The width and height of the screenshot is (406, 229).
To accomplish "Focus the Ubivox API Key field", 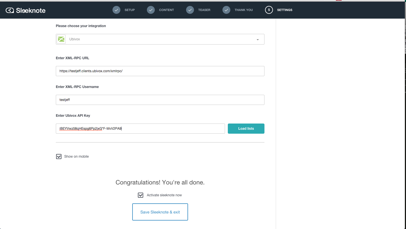I will point(140,129).
